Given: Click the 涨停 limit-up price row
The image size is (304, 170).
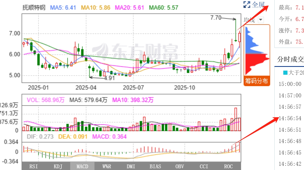Looking at the screenshot, I should tap(291, 31).
